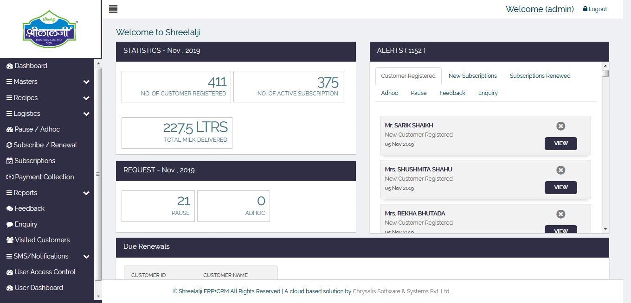Dismiss the Mrs. SHUSHMITA SHAHU alert

pyautogui.click(x=560, y=170)
